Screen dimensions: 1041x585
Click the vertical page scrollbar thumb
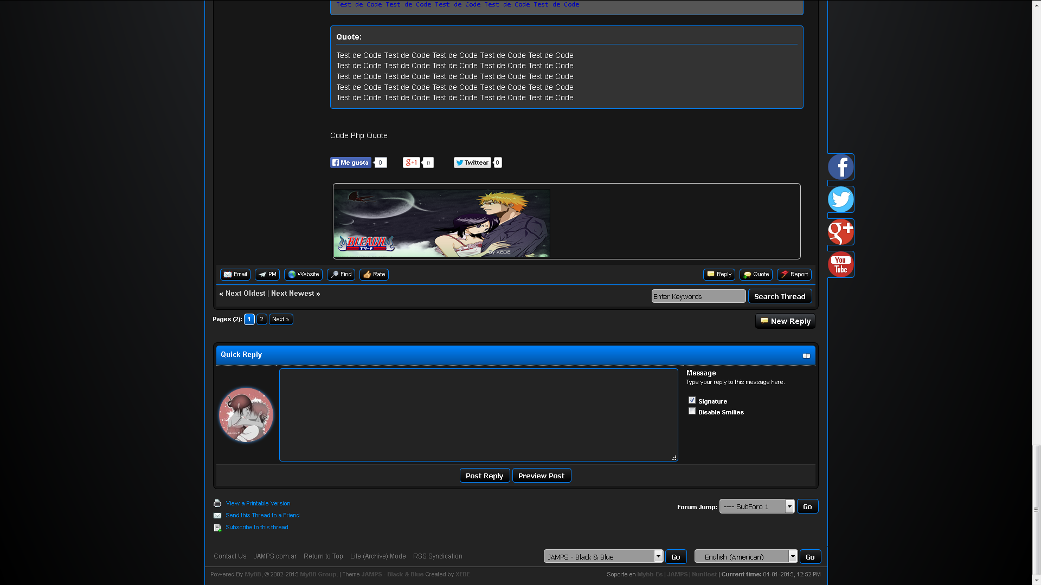pos(1036,509)
